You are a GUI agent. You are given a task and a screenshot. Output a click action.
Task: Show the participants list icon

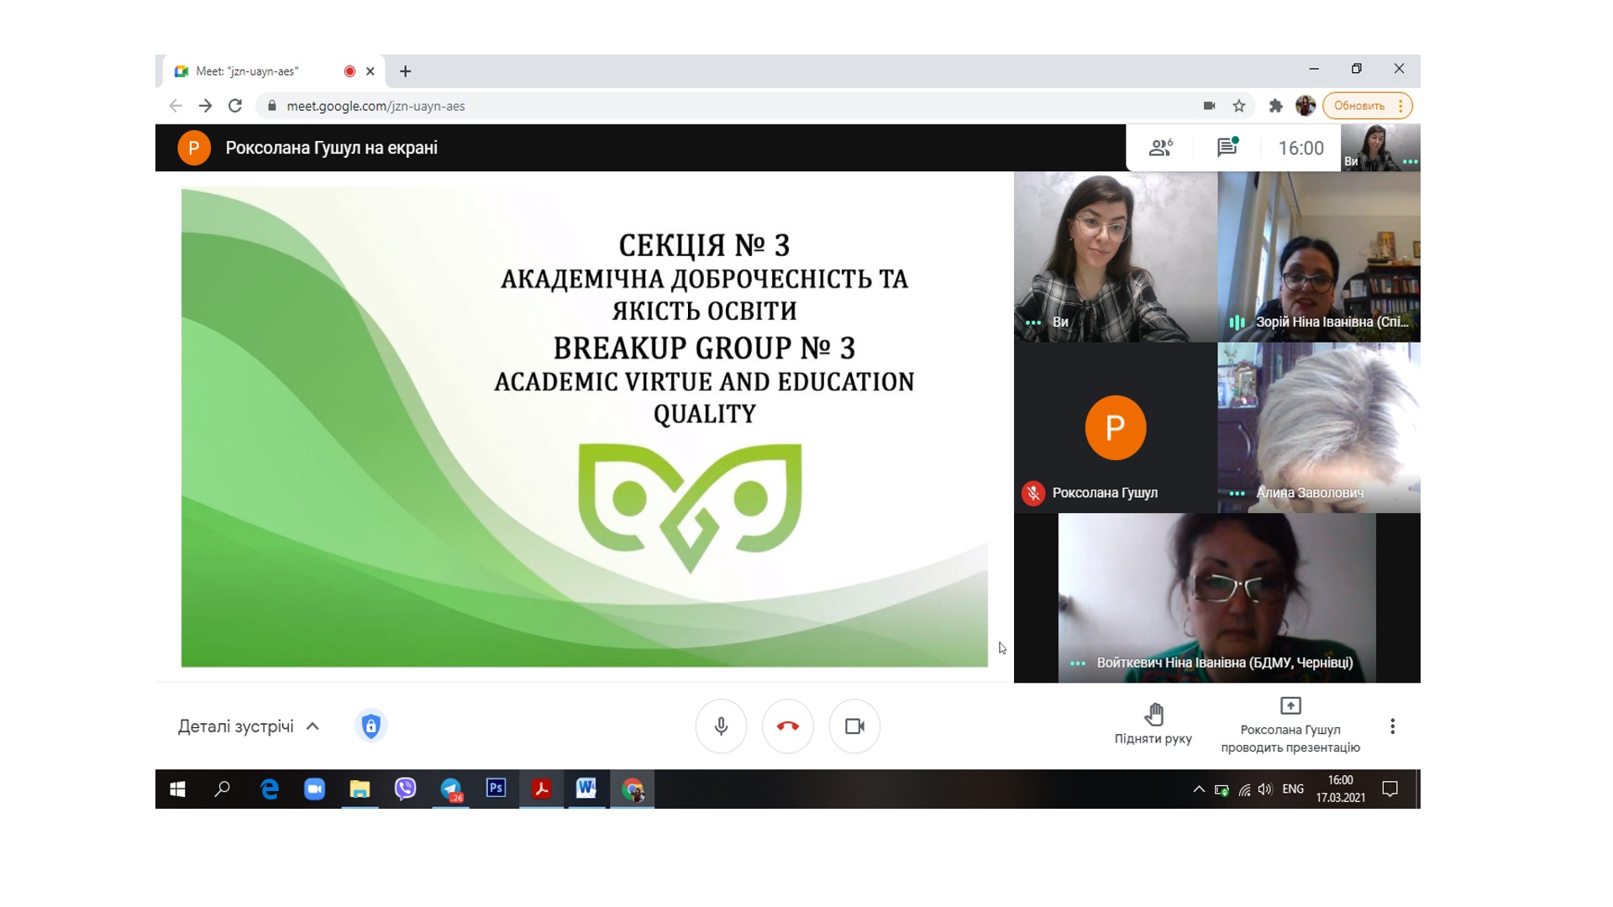1161,148
